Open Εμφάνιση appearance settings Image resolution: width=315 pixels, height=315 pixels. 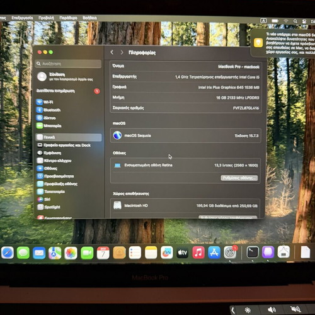point(68,153)
